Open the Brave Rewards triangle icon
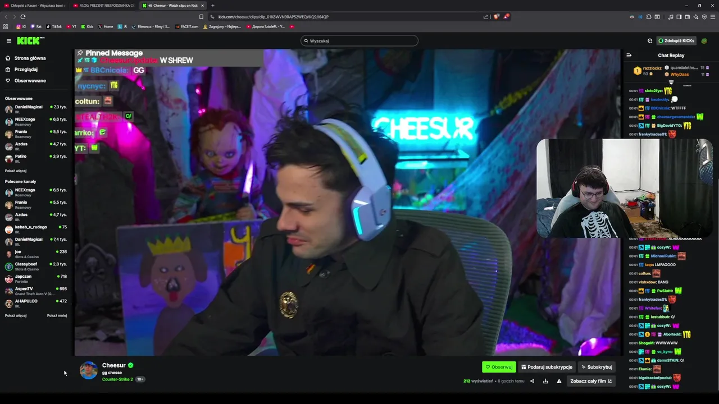The width and height of the screenshot is (719, 404). [506, 17]
